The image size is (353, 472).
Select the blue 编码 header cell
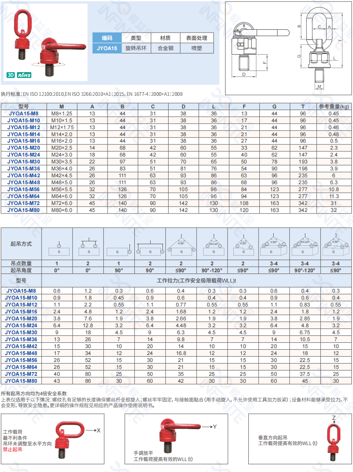(x=107, y=38)
